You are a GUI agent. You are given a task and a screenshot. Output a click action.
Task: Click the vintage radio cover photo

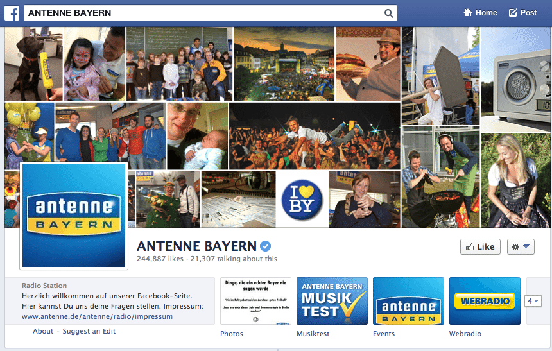coord(516,79)
